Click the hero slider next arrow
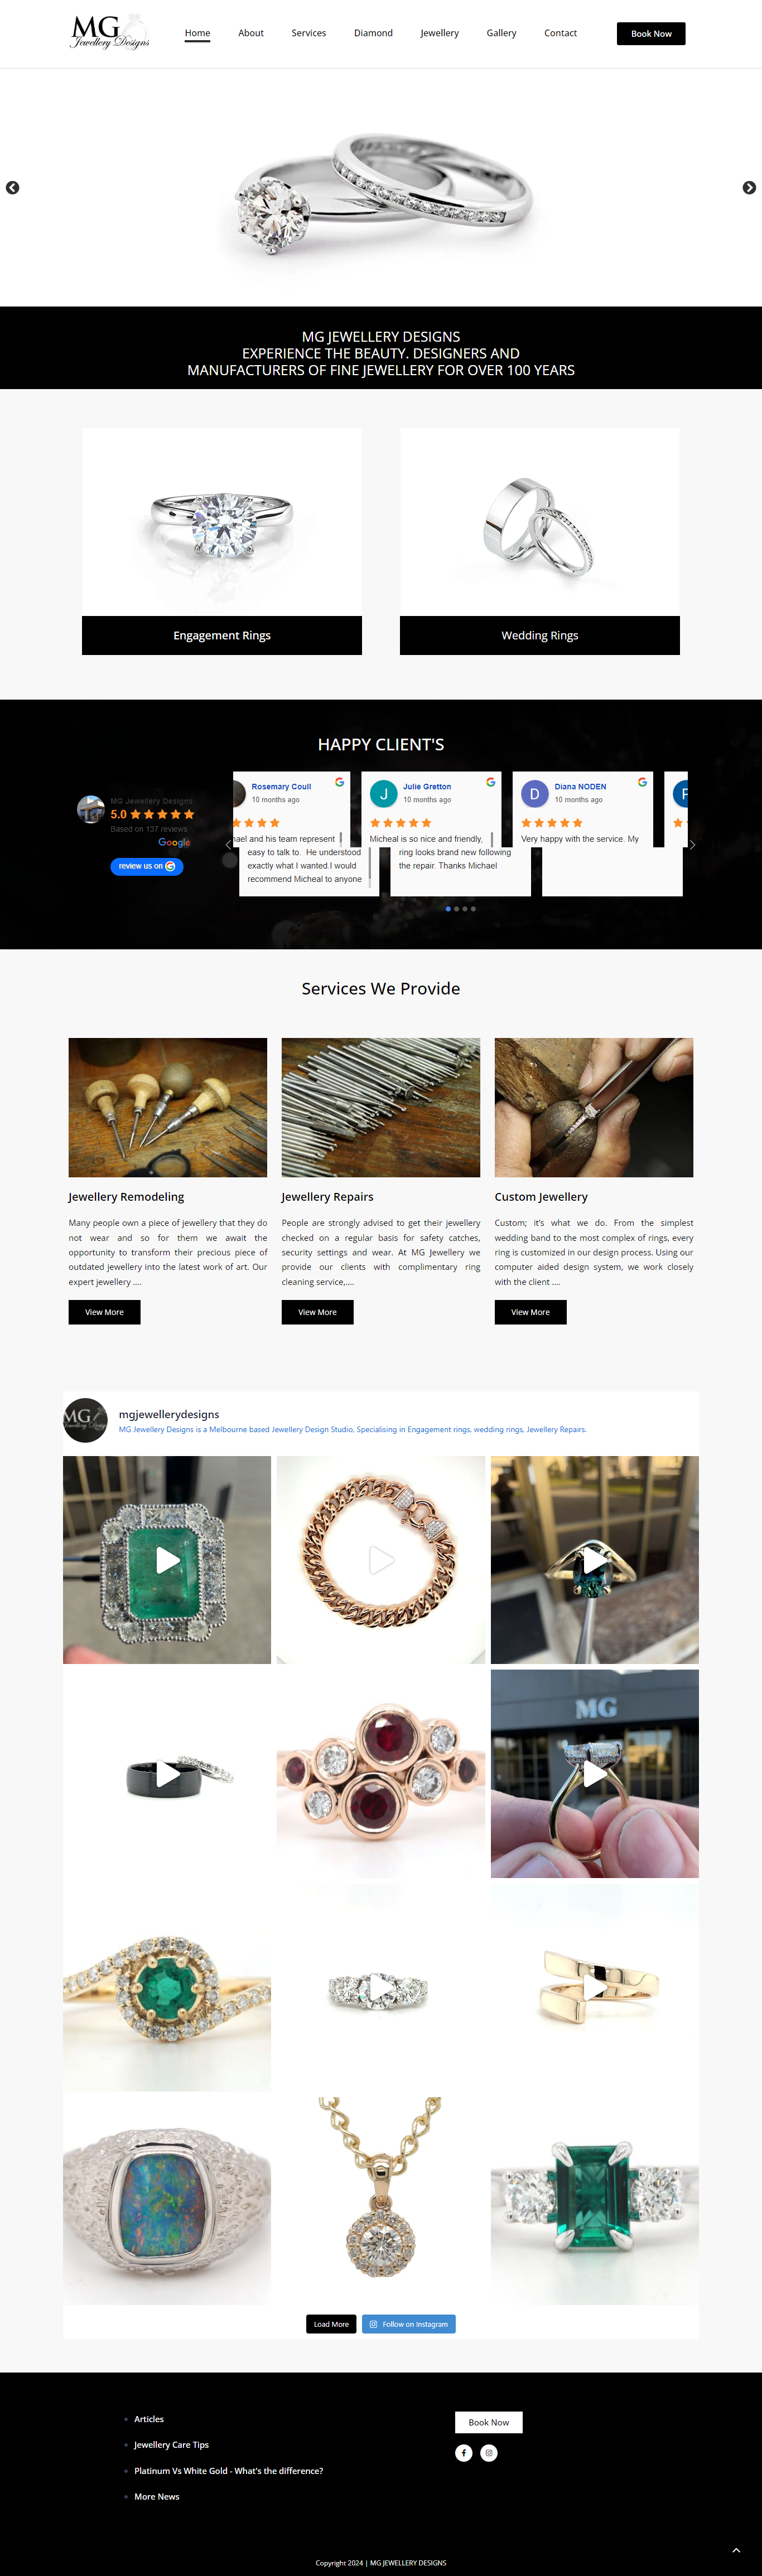762x2576 pixels. (x=749, y=188)
